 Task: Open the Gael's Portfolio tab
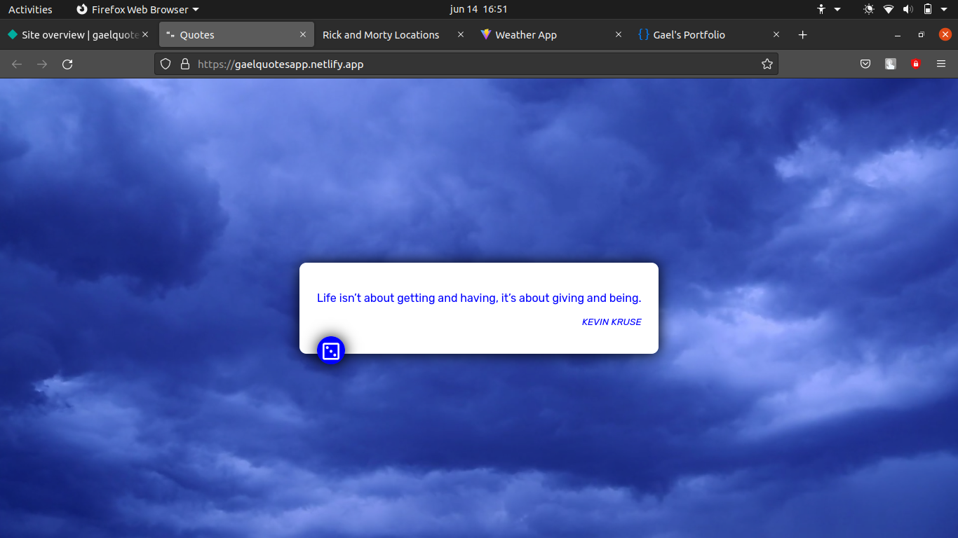pos(689,35)
